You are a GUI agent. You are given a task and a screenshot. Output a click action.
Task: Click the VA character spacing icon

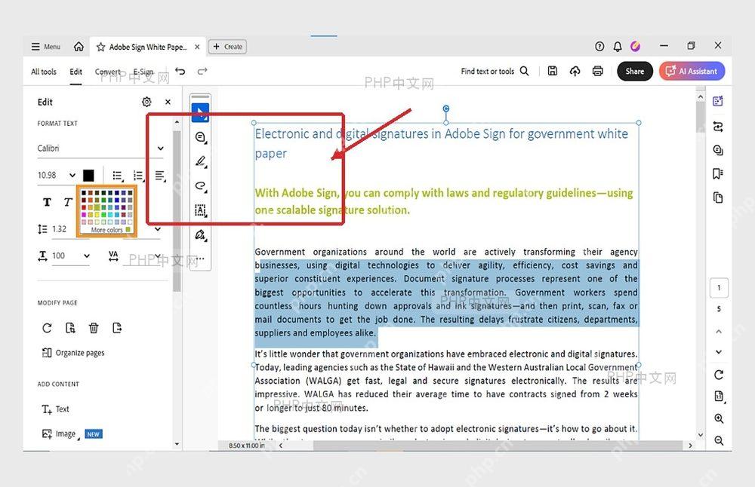click(113, 256)
